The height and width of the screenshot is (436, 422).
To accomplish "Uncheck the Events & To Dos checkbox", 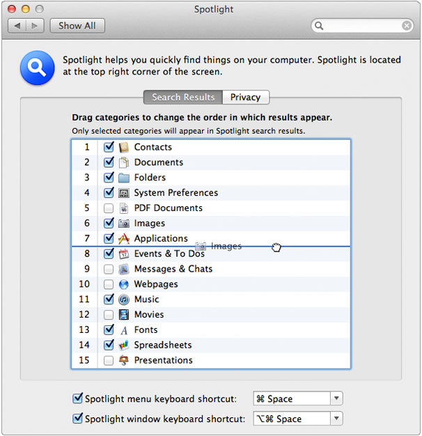I will click(109, 254).
